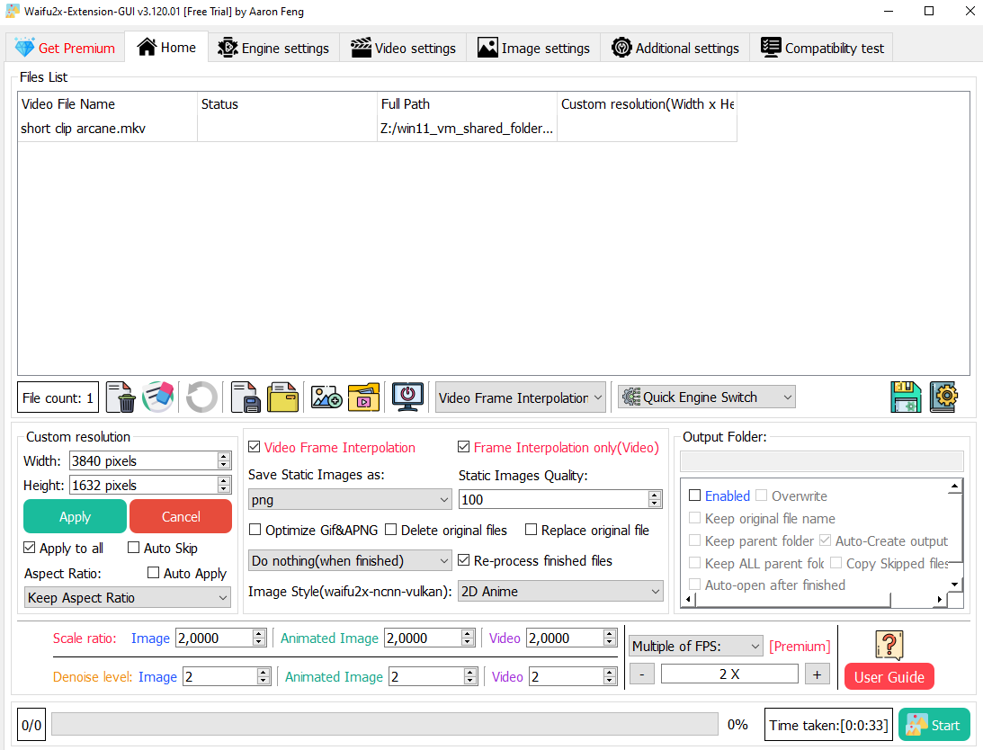Click the monitor power button icon

pos(407,397)
